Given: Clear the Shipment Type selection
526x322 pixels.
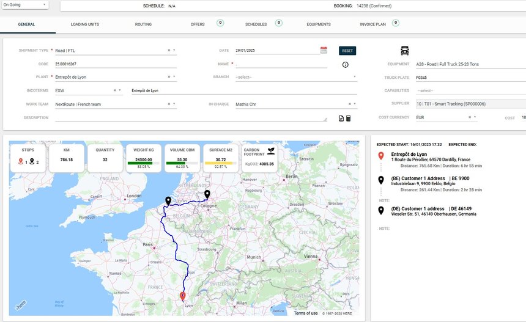Looking at the screenshot, I should click(x=169, y=50).
